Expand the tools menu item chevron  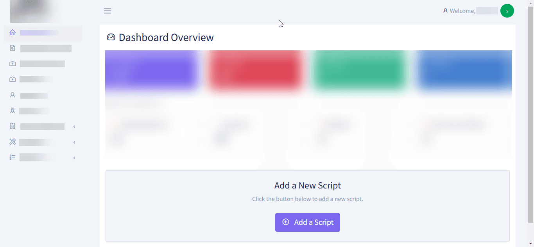coord(74,142)
